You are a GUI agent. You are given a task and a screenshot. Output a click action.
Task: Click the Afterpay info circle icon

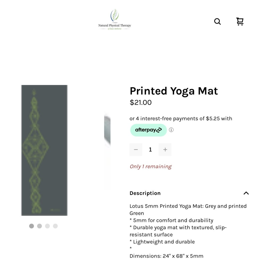click(x=171, y=130)
